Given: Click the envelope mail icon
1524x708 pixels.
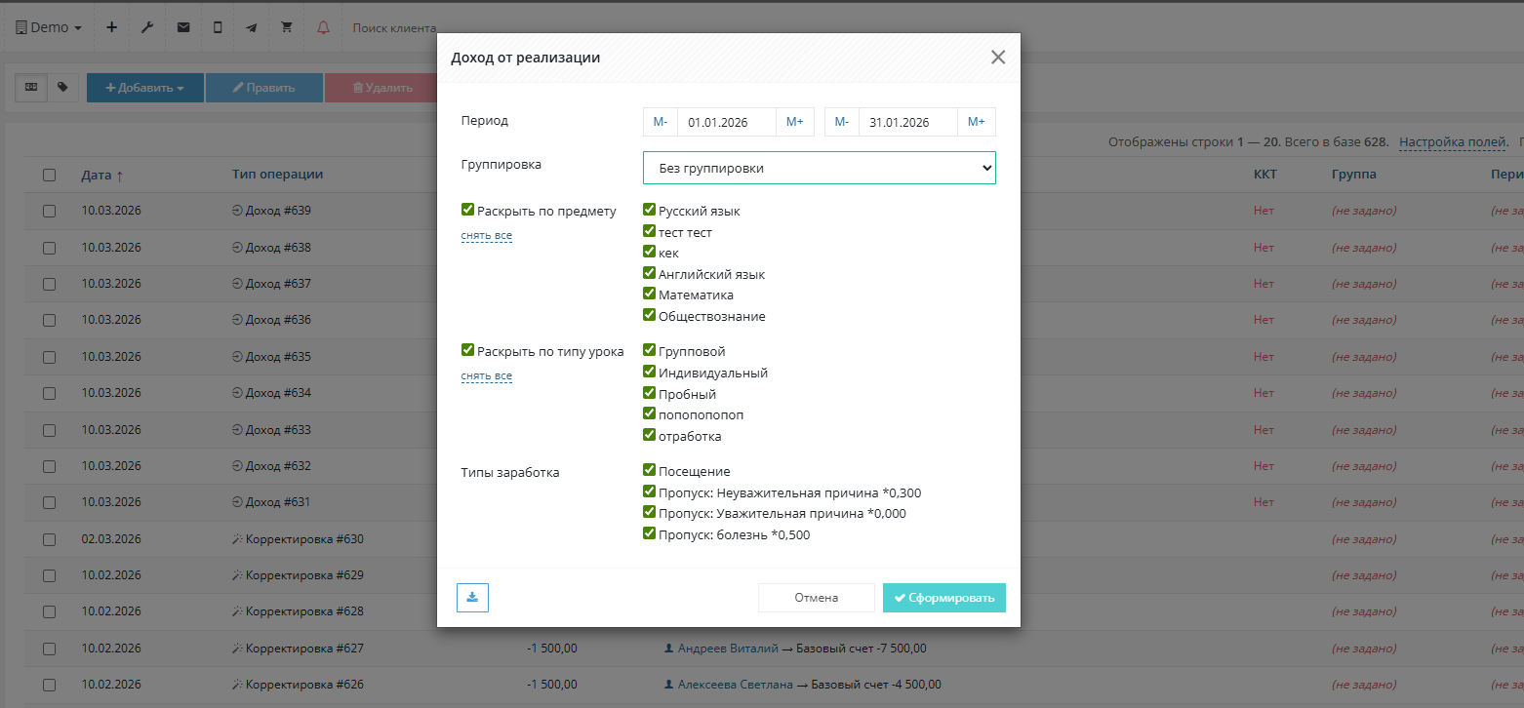Looking at the screenshot, I should pos(182,27).
